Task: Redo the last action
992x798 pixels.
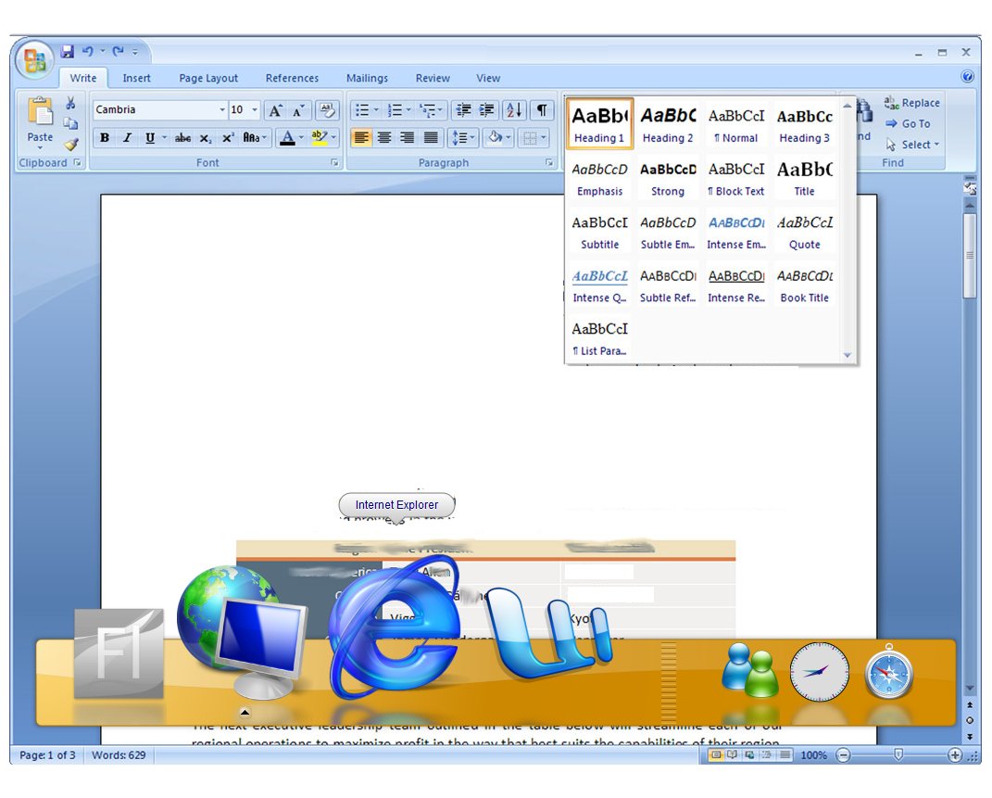Action: pos(118,51)
